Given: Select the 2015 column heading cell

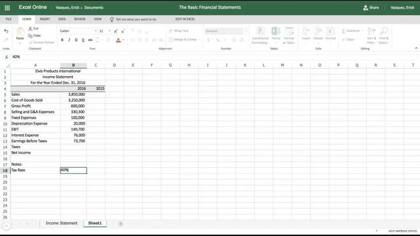Looking at the screenshot, I should (96, 88).
